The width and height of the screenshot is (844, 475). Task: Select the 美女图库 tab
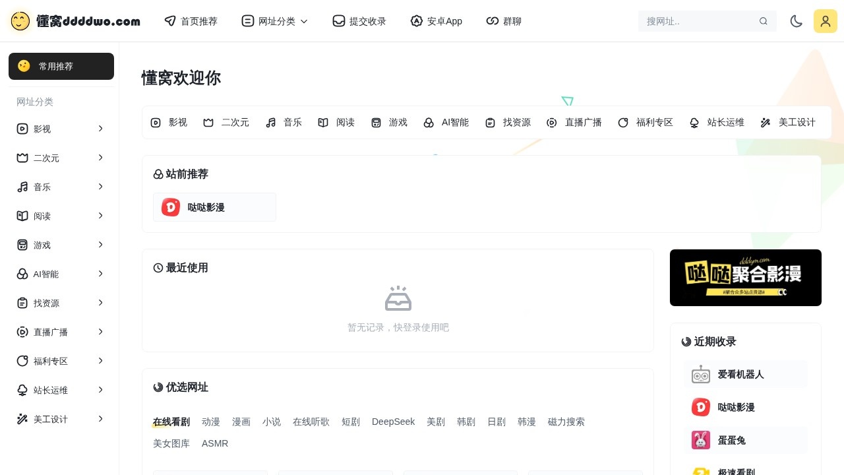coord(171,443)
